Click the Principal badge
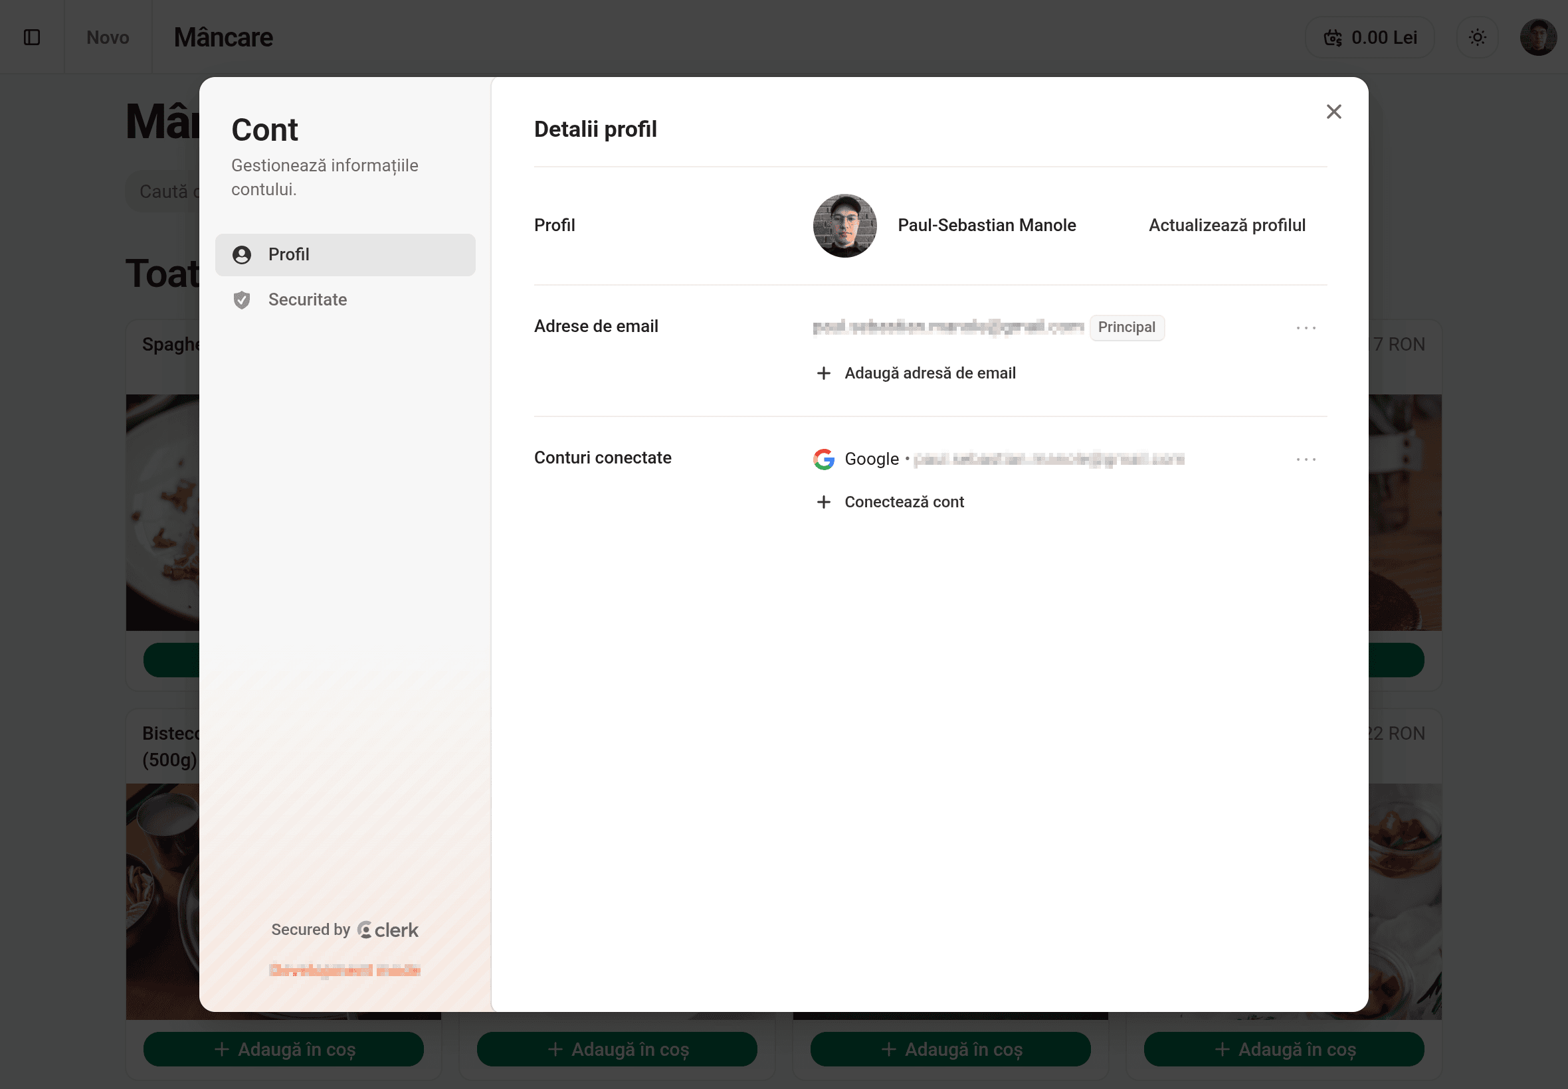 tap(1126, 327)
